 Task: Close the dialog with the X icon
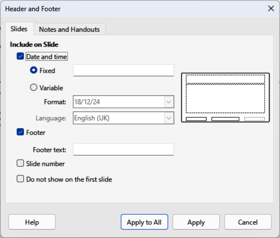271,9
